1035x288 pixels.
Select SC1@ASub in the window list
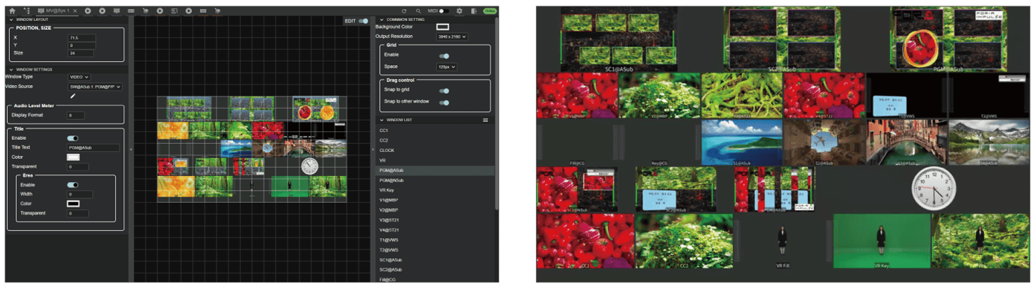[x=434, y=260]
